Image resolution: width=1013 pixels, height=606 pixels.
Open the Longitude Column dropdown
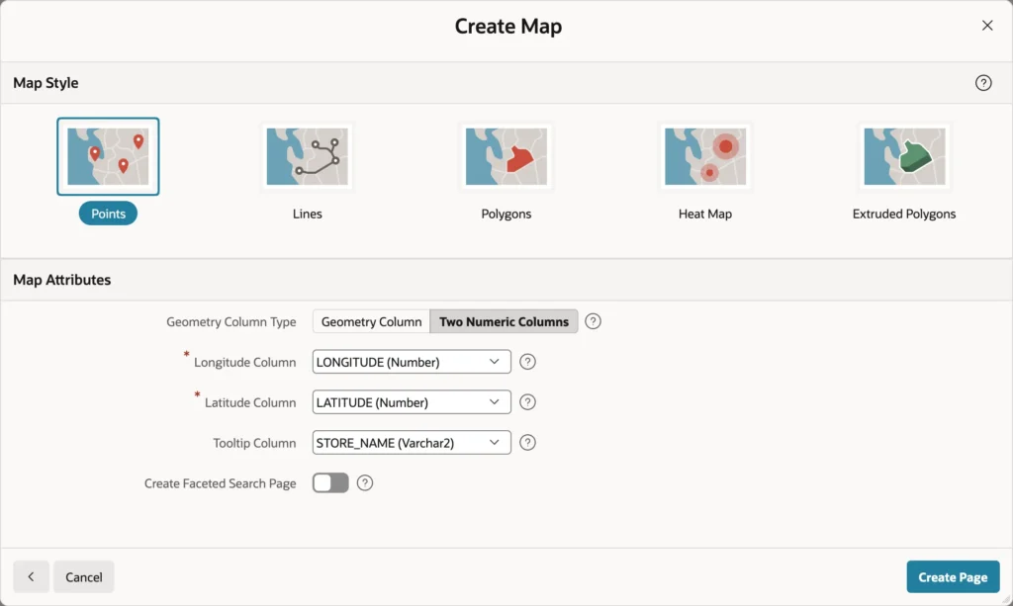point(412,362)
